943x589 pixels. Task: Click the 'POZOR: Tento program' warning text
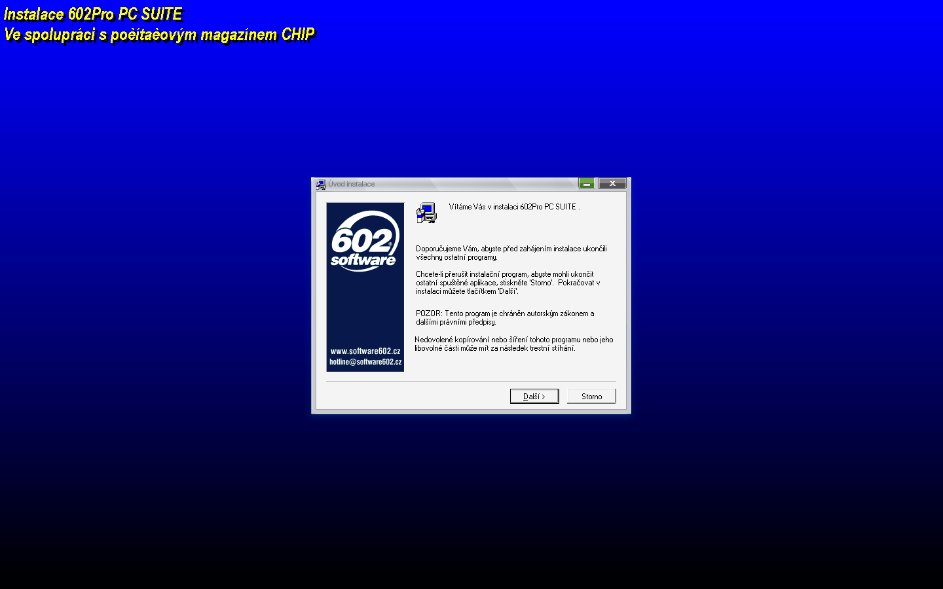pos(505,317)
